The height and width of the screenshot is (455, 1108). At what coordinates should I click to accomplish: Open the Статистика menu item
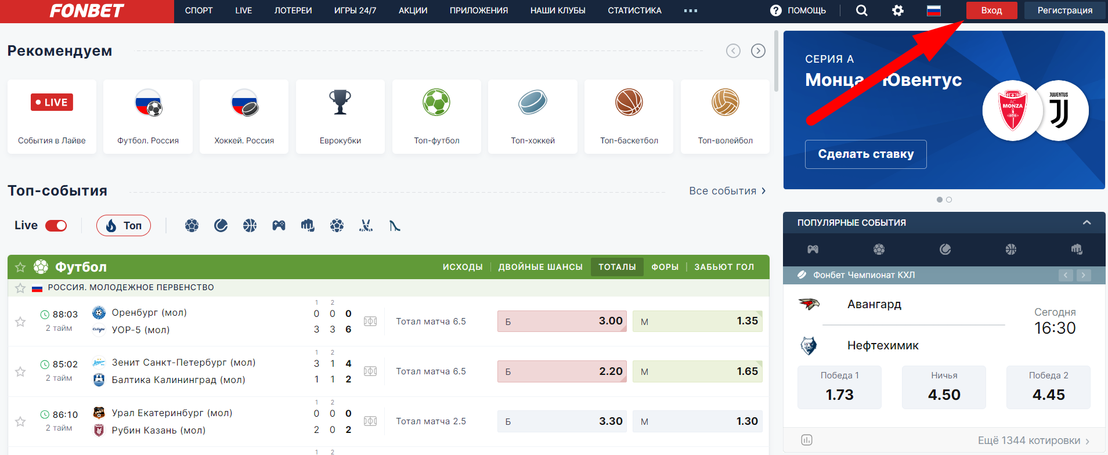(x=634, y=10)
